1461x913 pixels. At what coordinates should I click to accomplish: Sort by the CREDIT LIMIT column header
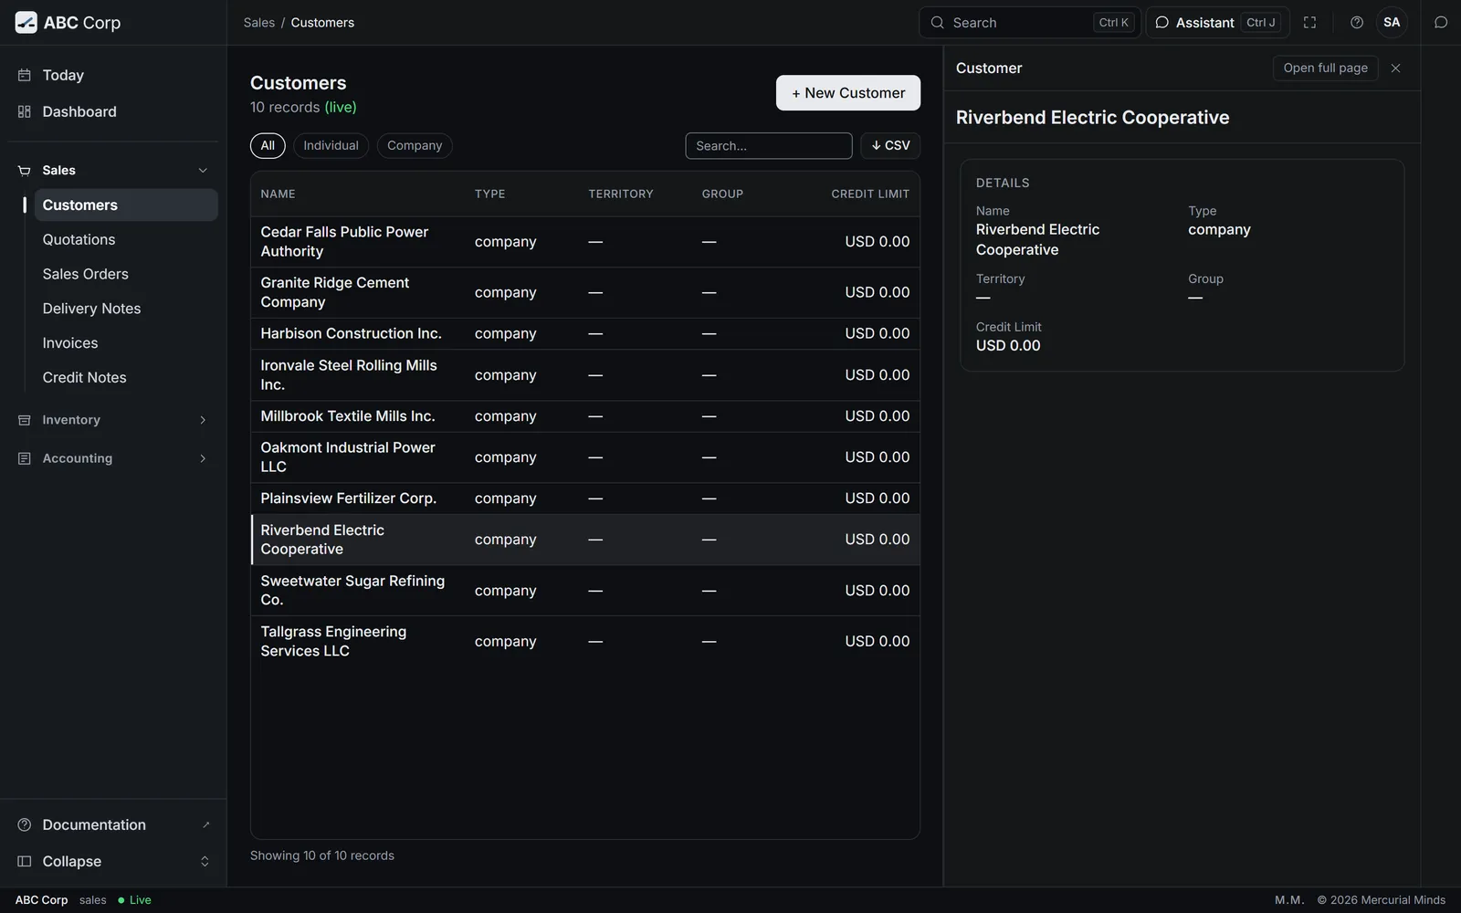[x=870, y=194]
